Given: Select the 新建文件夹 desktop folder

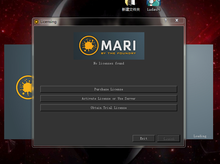Looking at the screenshot, I should pyautogui.click(x=131, y=6).
